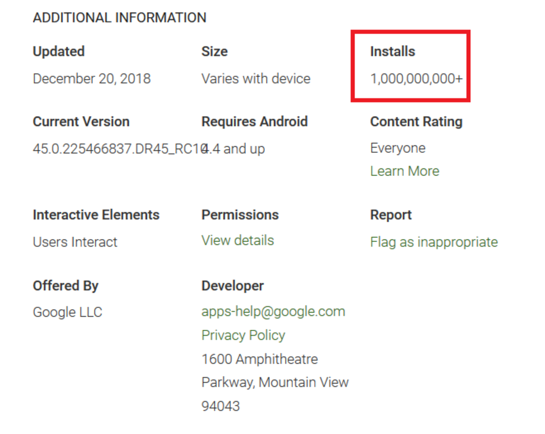Click the Requires Android heading

(255, 122)
